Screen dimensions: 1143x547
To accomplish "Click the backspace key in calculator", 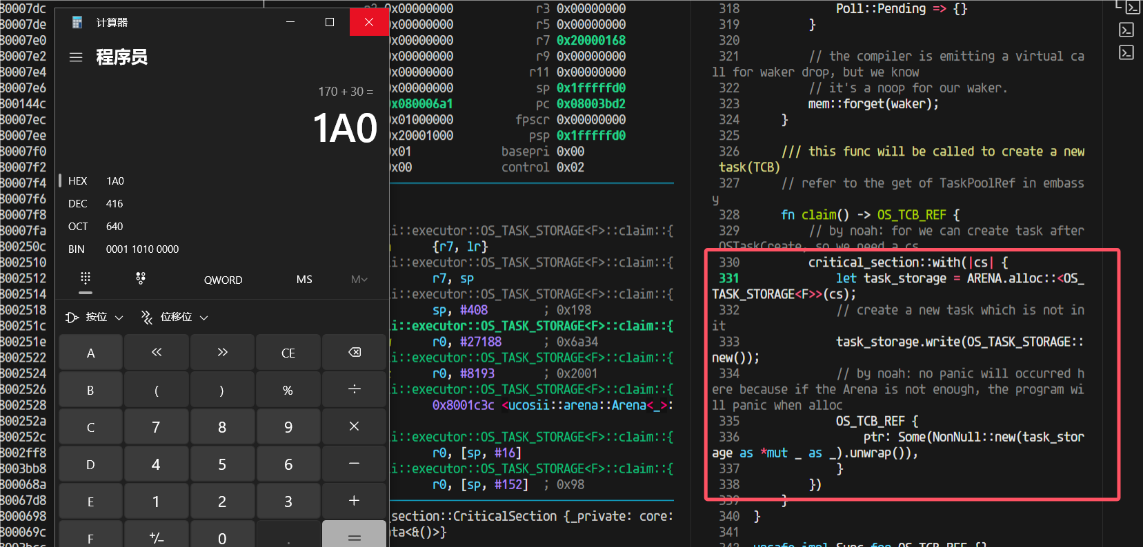I will click(355, 353).
